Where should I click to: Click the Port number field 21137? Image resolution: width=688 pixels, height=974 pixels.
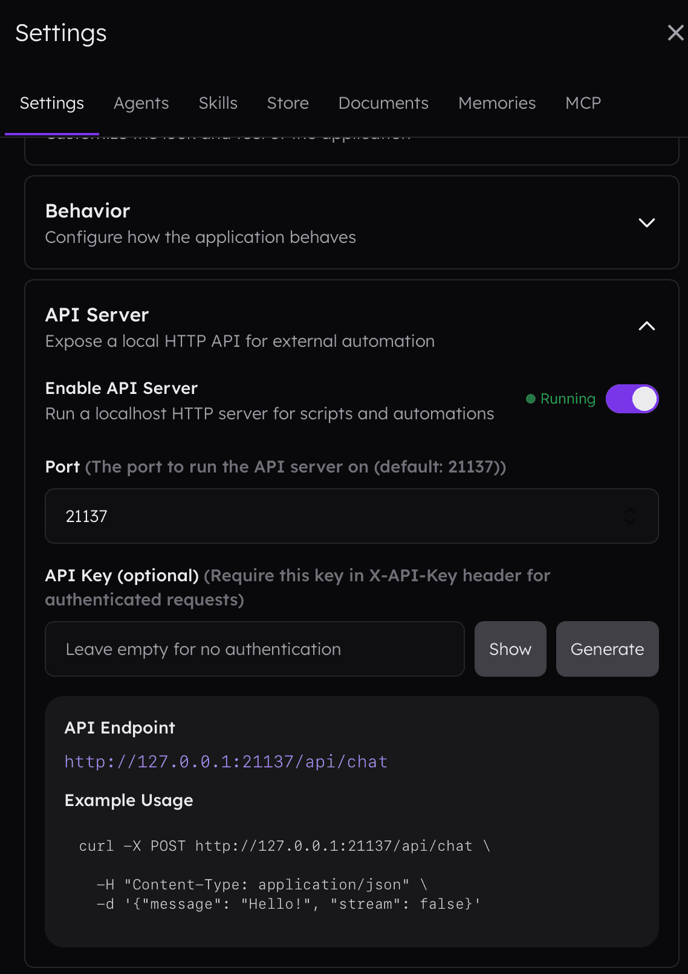coord(352,516)
